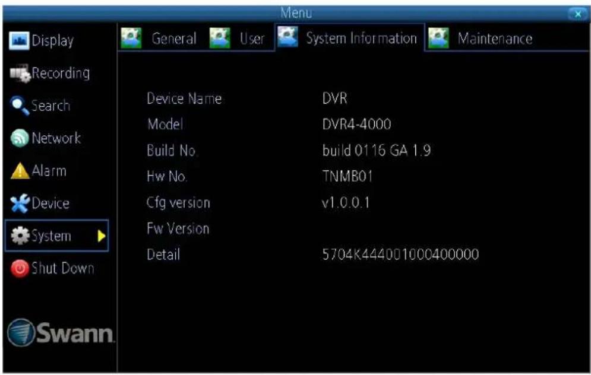The width and height of the screenshot is (591, 375).
Task: Click the v1.0.0.1 config version value
Action: tap(346, 203)
